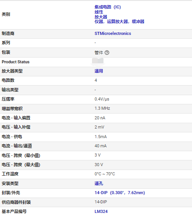Click the blurred Product Status value
This screenshot has width=192, height=216.
tap(98, 61)
